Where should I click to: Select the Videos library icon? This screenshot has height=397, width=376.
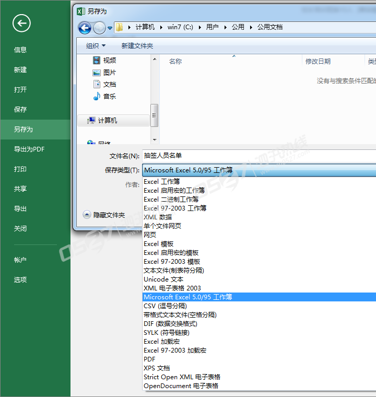coord(97,61)
